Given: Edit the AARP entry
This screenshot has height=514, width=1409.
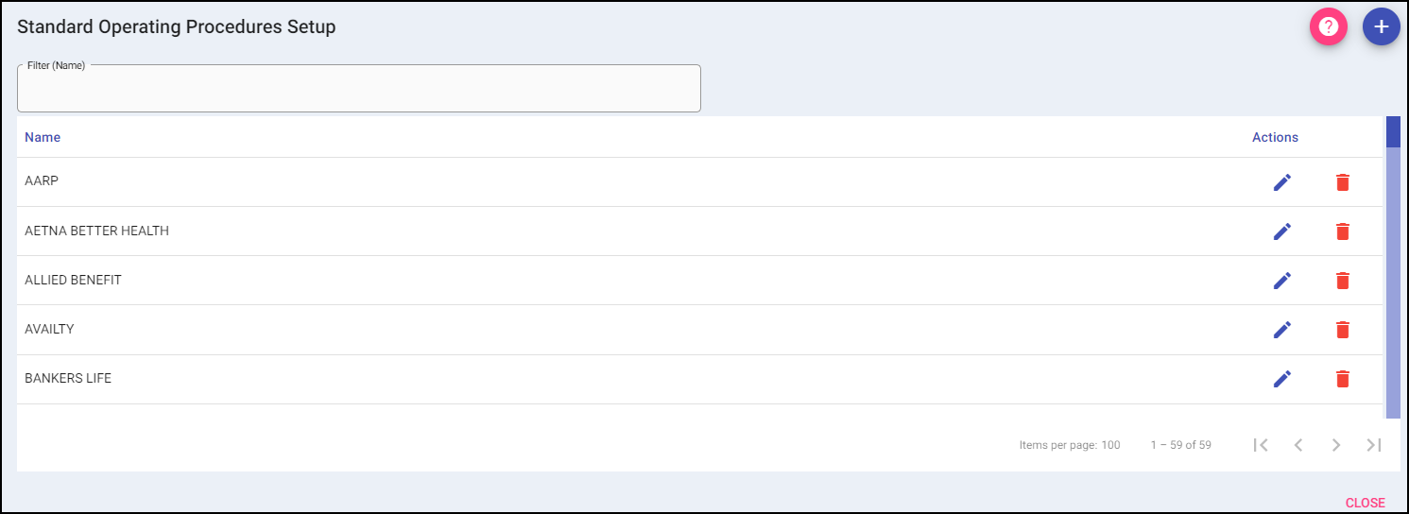Looking at the screenshot, I should (x=1281, y=182).
